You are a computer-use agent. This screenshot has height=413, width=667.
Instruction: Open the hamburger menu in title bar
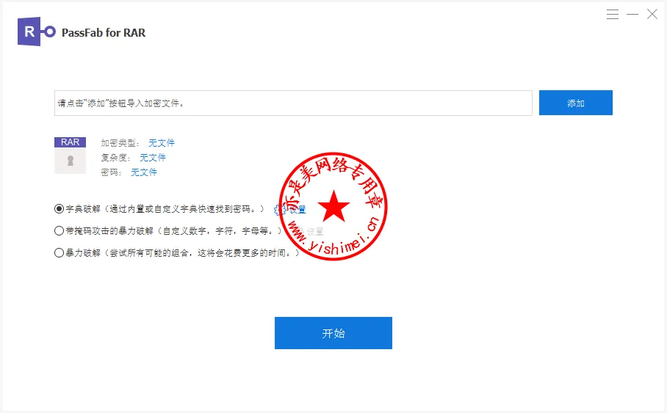[613, 14]
